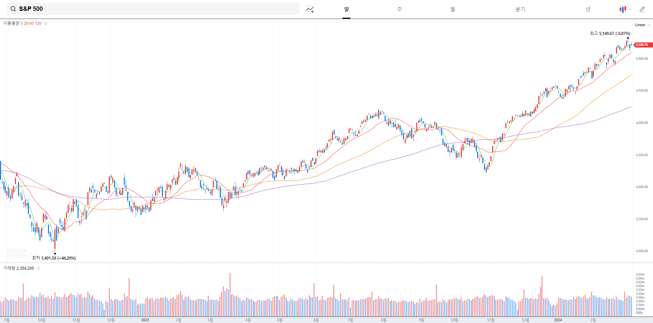Click the S&P 500 search field
The image size is (653, 323).
(x=153, y=9)
